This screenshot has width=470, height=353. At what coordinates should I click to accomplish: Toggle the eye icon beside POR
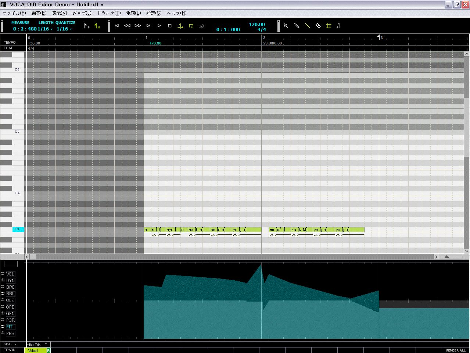click(3, 320)
